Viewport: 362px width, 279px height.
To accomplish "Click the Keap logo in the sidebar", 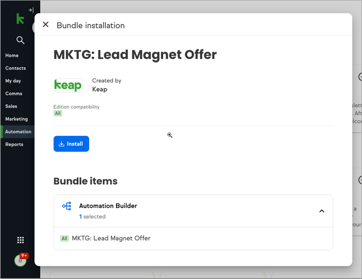I will click(20, 19).
